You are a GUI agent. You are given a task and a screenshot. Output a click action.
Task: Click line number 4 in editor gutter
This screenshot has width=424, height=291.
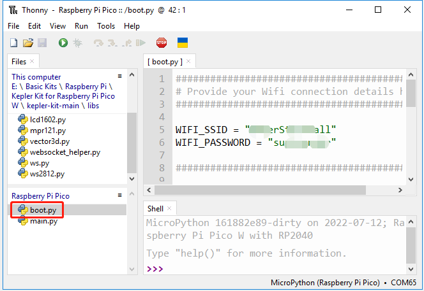(162, 117)
